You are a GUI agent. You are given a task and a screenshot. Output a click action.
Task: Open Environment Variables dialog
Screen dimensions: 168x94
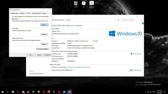[43, 49]
